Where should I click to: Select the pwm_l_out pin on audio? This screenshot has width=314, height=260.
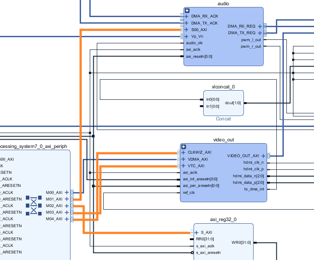click(251, 40)
